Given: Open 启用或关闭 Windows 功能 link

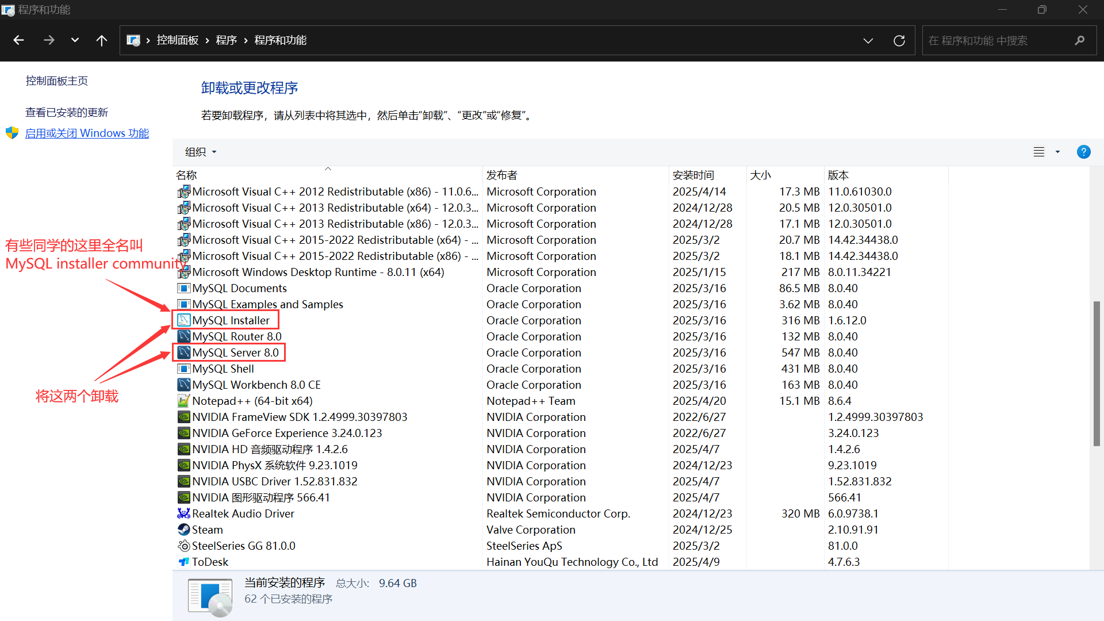Looking at the screenshot, I should point(87,133).
